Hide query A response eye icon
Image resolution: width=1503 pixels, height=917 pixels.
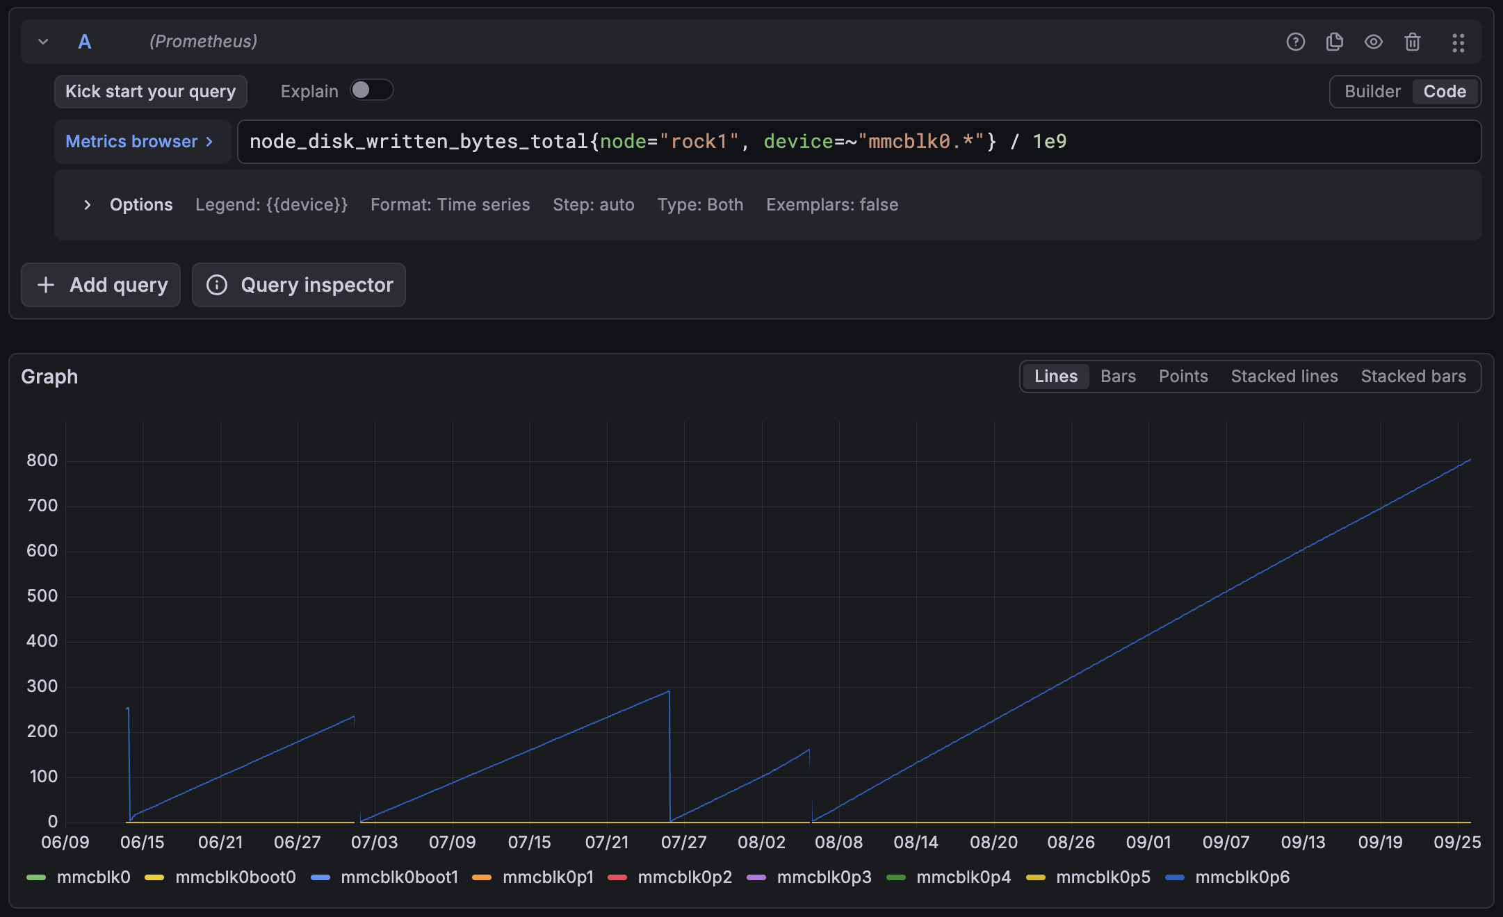tap(1373, 42)
